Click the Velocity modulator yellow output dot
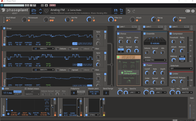Screen dimensions: 196x121 coord(104,115)
